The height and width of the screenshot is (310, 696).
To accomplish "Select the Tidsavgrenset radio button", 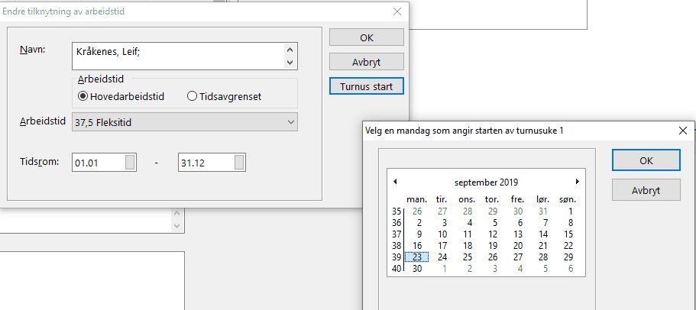I will pyautogui.click(x=192, y=96).
